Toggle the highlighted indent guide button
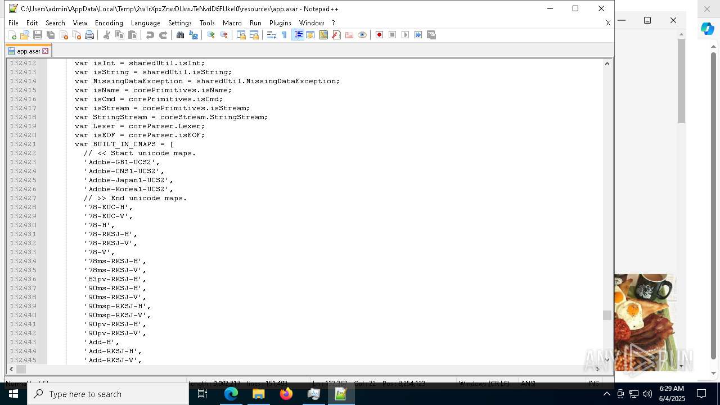 298,35
